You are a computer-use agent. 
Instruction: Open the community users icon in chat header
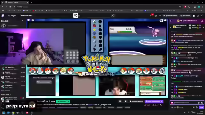(202, 21)
